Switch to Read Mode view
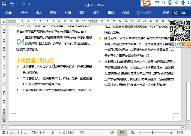Viewport: 191px width, 136px height. 111,133
